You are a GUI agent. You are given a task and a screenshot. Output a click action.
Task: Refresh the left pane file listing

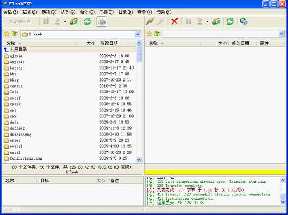click(87, 22)
